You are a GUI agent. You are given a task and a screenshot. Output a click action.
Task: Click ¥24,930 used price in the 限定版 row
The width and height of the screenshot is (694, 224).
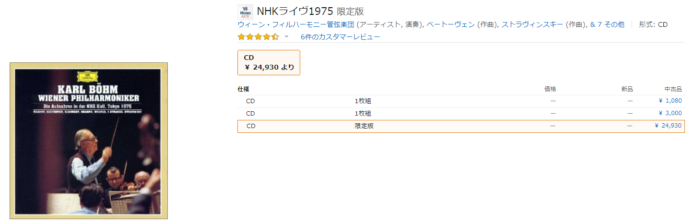(x=668, y=126)
